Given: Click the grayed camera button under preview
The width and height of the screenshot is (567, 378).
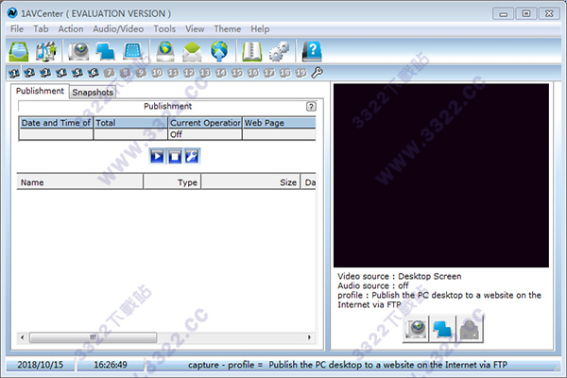Looking at the screenshot, I should point(470,329).
